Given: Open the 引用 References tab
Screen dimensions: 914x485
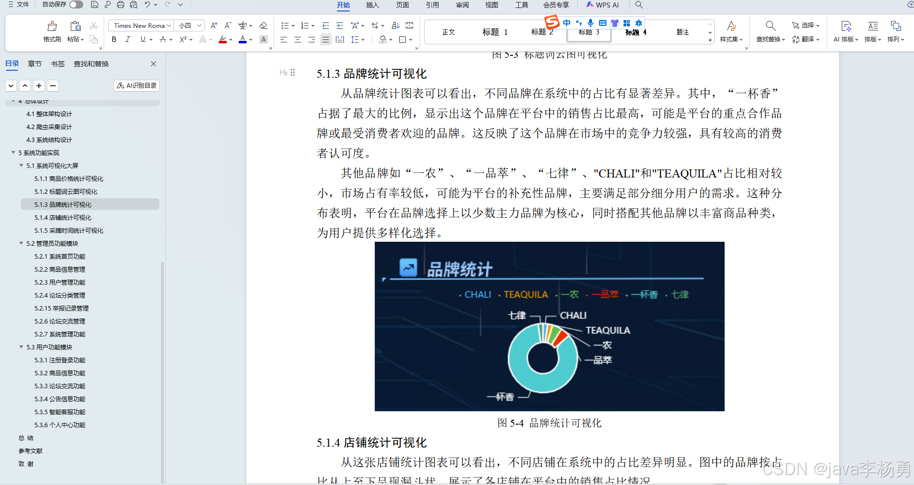Looking at the screenshot, I should pyautogui.click(x=433, y=5).
